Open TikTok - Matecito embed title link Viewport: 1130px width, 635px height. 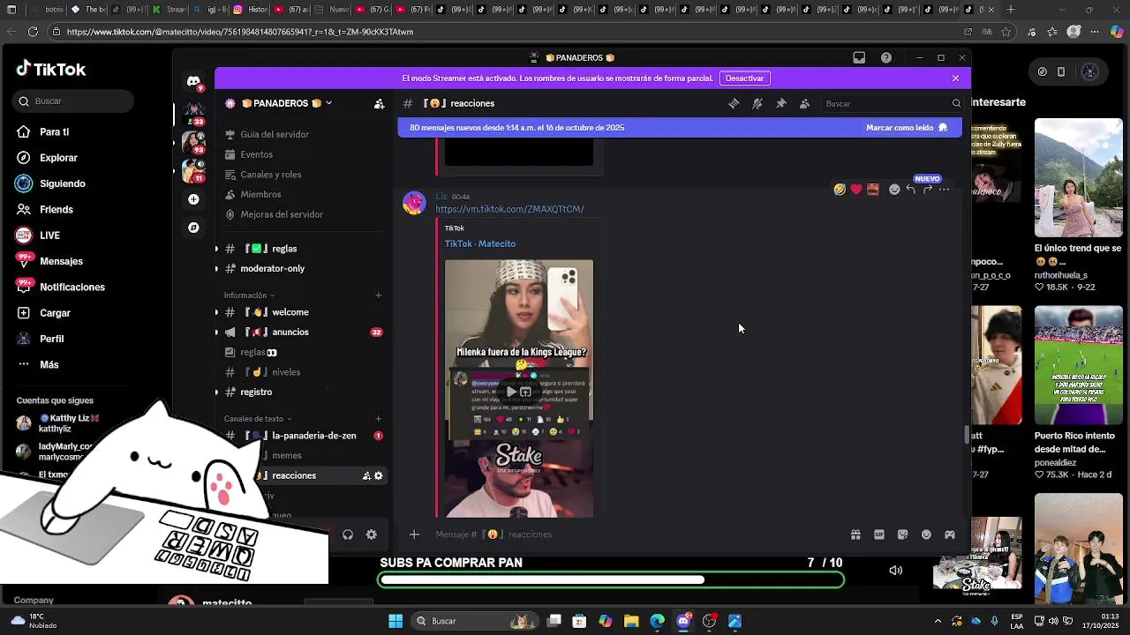[480, 243]
